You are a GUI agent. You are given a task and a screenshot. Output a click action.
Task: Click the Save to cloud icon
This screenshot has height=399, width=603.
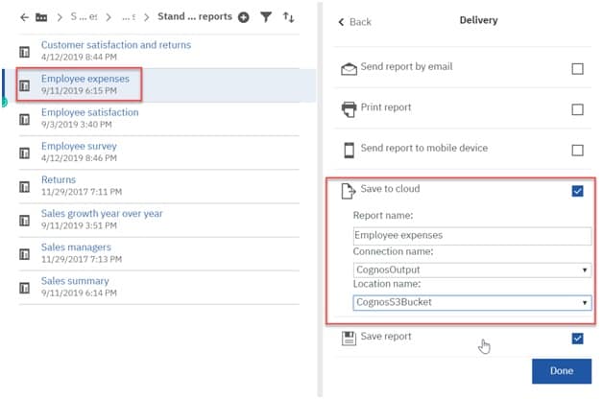(350, 192)
